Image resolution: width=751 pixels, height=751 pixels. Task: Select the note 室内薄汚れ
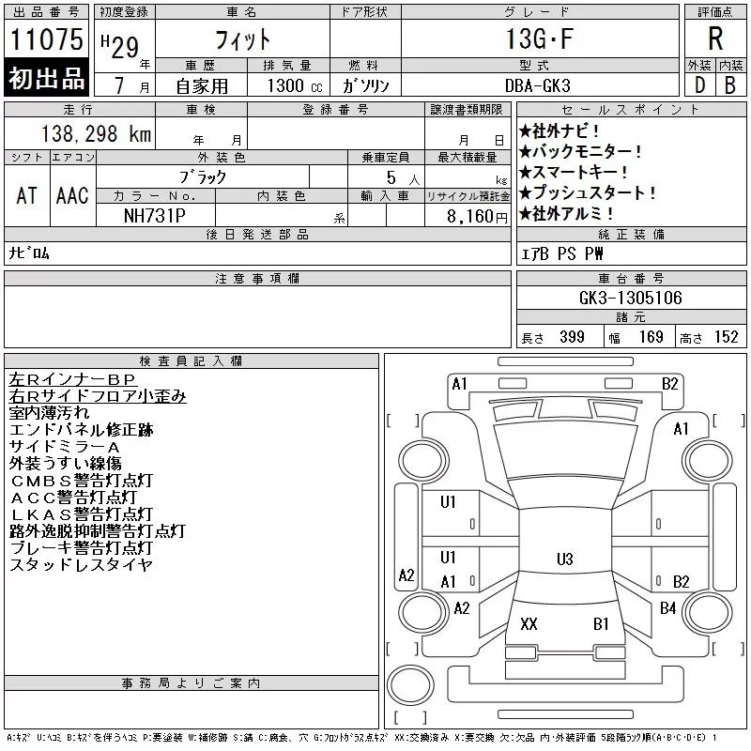49,413
